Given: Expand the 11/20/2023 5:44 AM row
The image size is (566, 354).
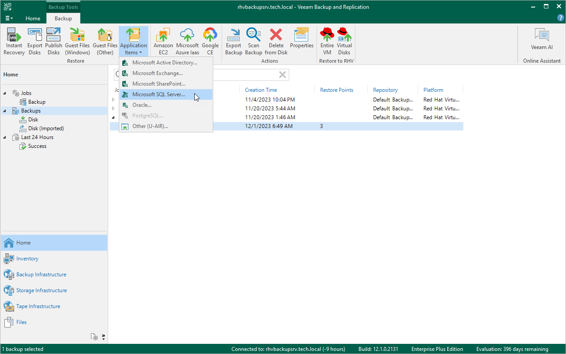Looking at the screenshot, I should [x=113, y=109].
